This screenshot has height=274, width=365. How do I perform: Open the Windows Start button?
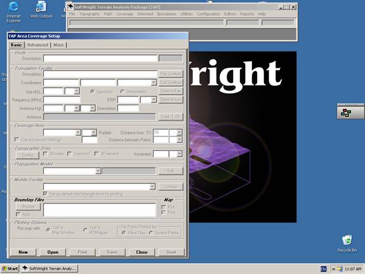(x=10, y=269)
